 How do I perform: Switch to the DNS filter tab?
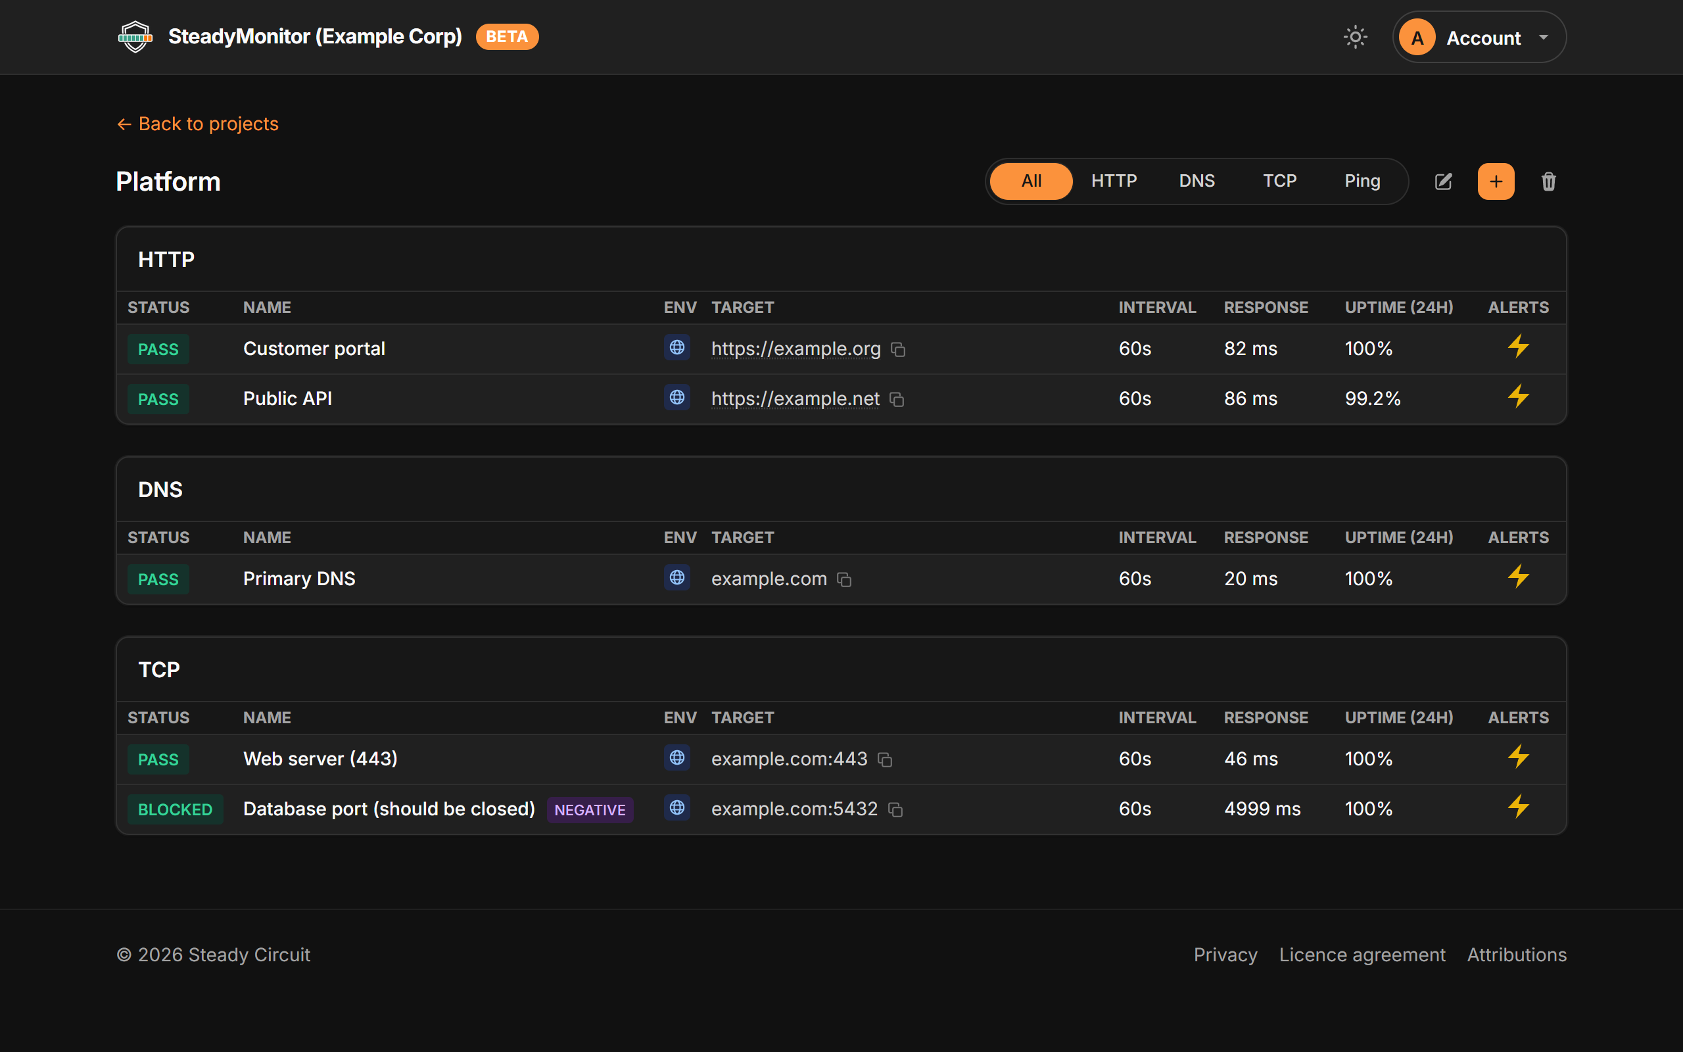click(1197, 181)
